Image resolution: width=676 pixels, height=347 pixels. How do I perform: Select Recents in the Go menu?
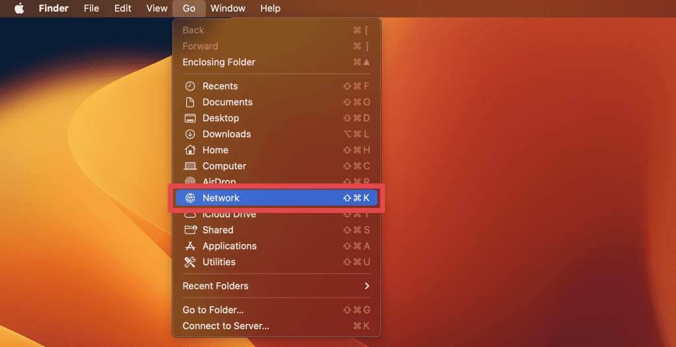click(277, 86)
